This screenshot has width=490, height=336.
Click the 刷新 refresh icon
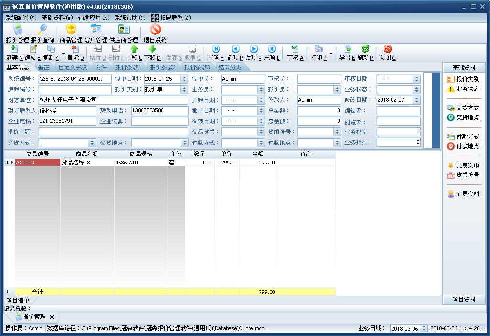pyautogui.click(x=365, y=53)
